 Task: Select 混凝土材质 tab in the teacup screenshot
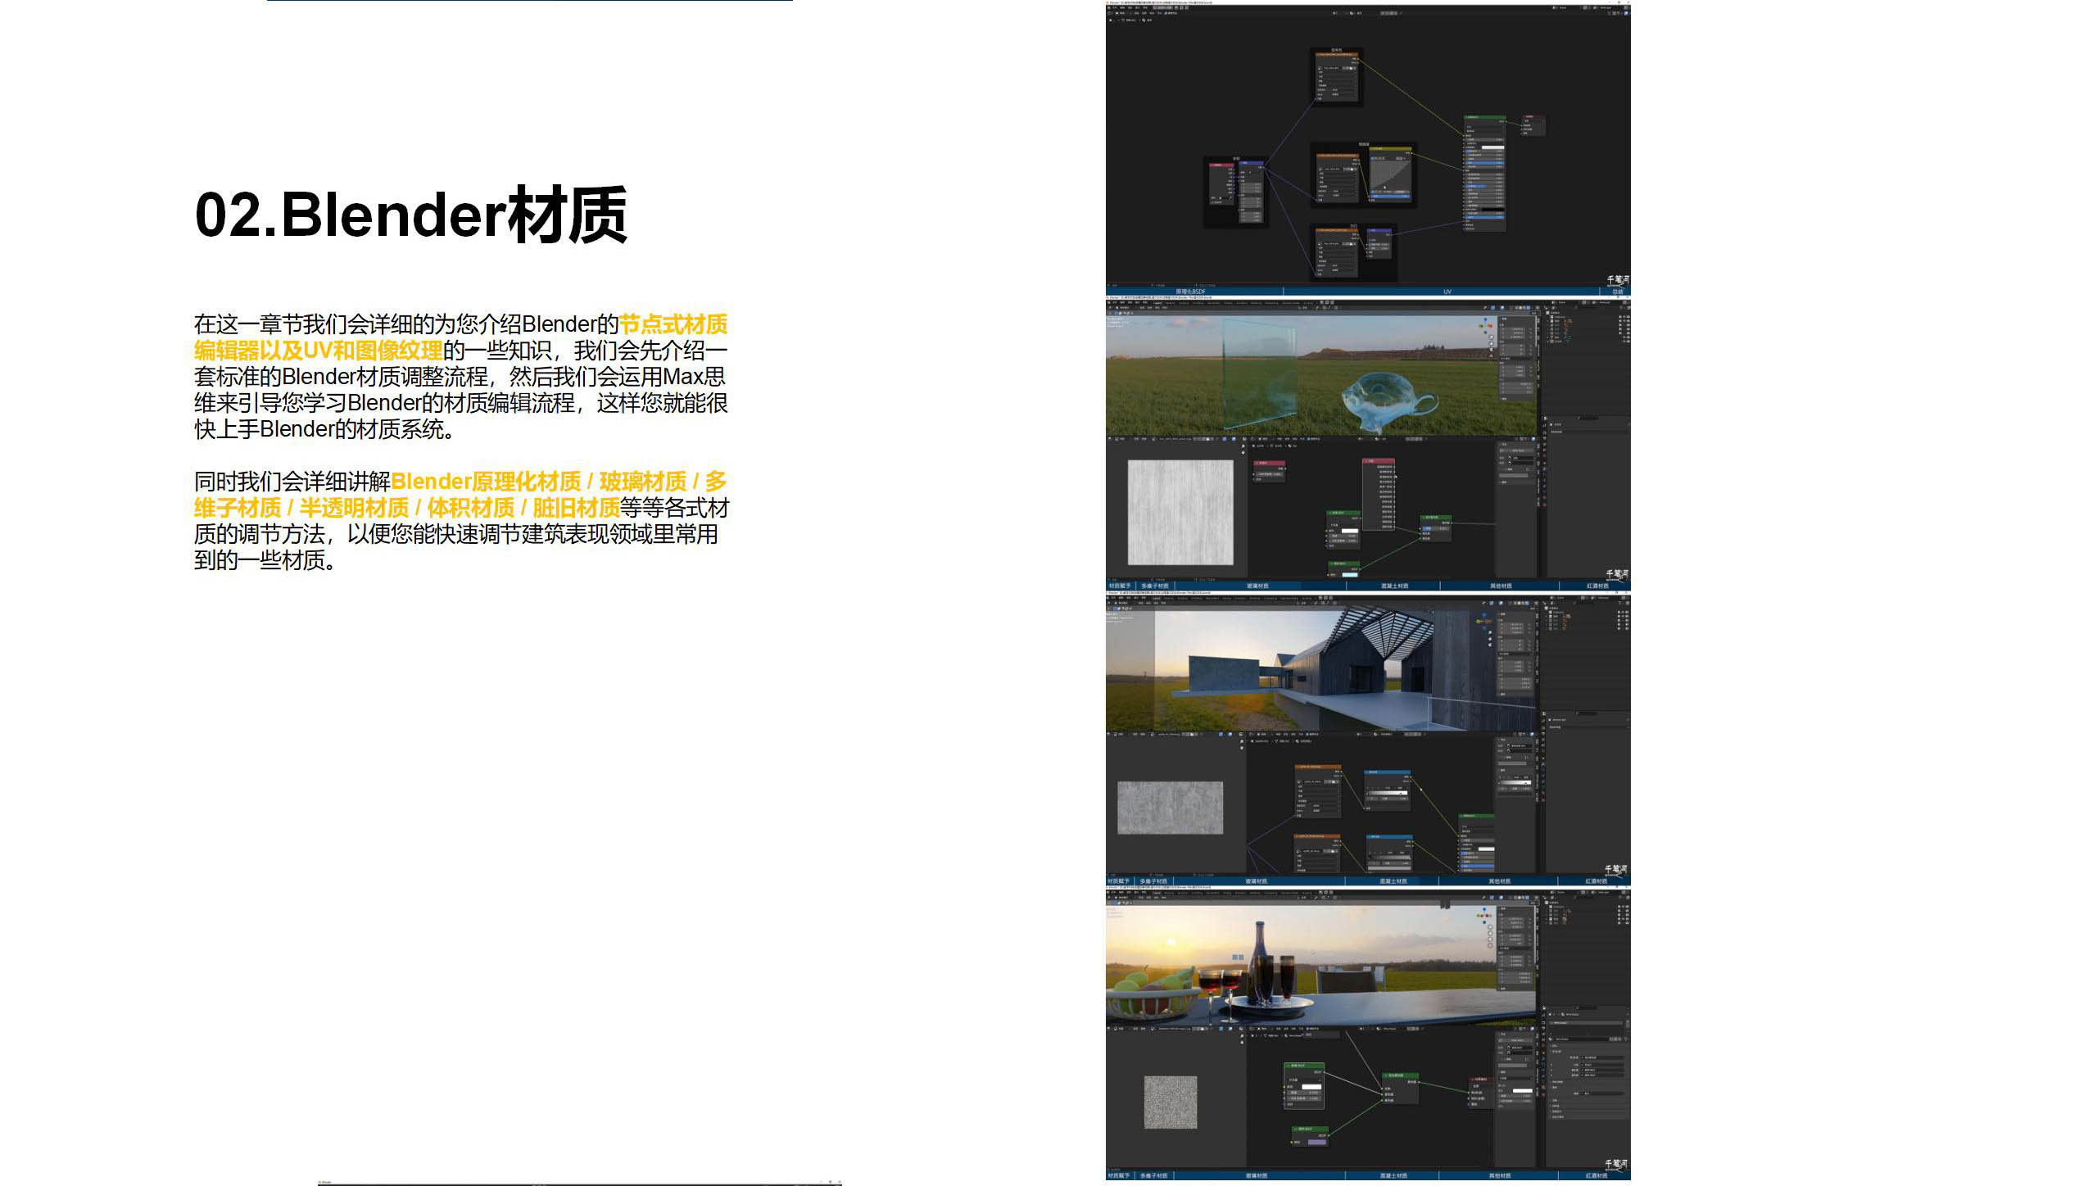(x=1394, y=586)
